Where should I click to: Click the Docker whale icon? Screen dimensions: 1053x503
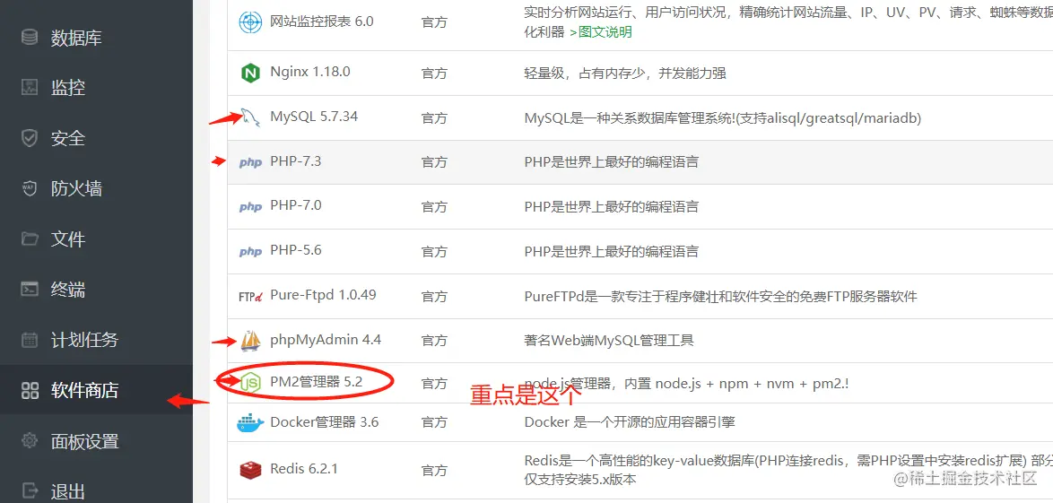(x=250, y=423)
